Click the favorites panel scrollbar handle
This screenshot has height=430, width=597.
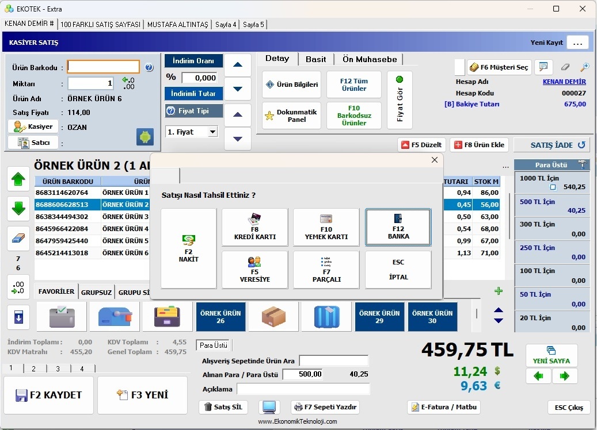tap(476, 313)
